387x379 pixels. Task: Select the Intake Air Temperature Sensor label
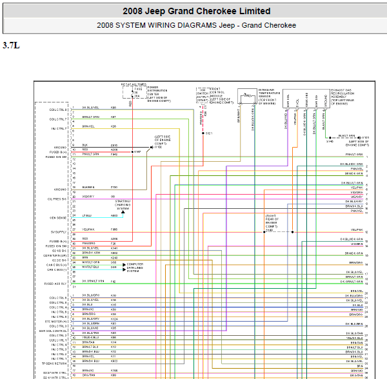click(269, 97)
